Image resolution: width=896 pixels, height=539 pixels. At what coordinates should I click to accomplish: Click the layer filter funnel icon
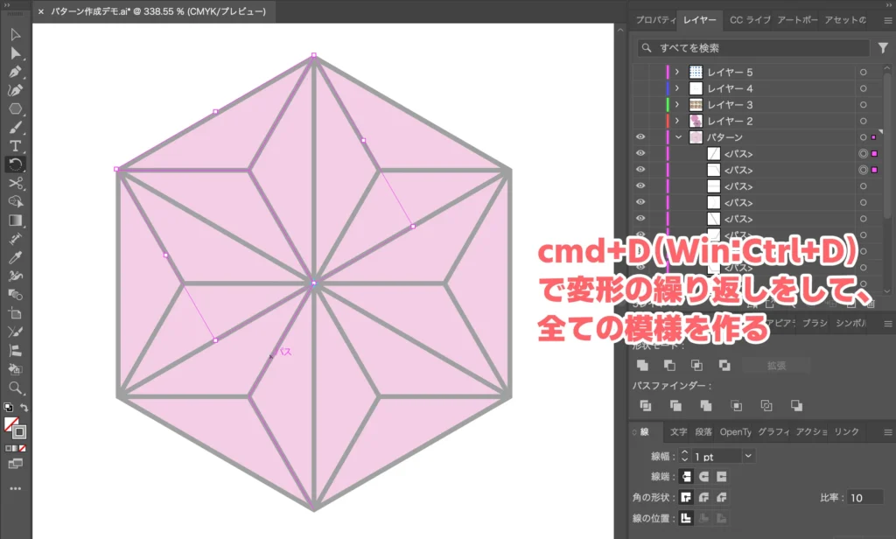pyautogui.click(x=883, y=48)
